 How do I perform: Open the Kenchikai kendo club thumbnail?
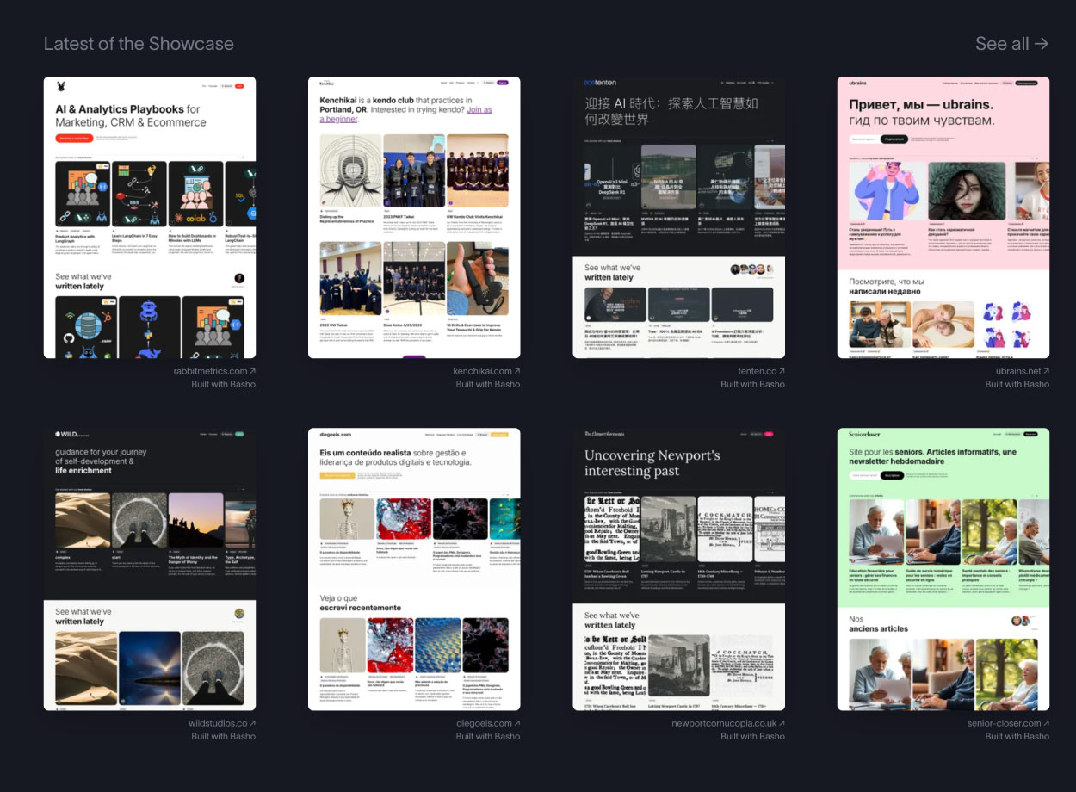click(414, 217)
